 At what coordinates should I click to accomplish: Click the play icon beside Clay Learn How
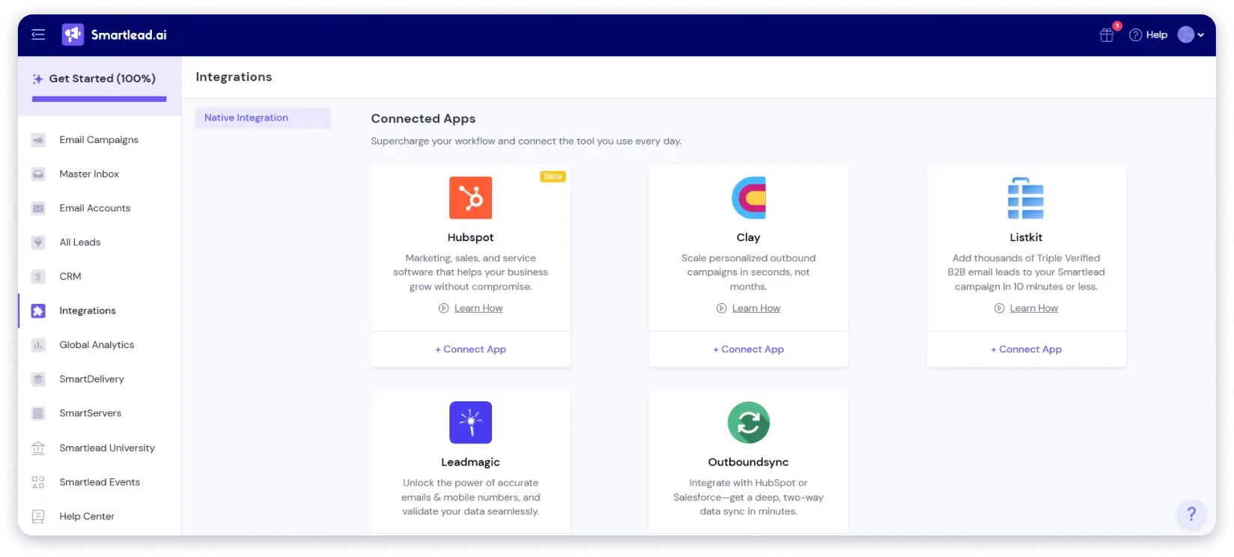[x=722, y=308]
